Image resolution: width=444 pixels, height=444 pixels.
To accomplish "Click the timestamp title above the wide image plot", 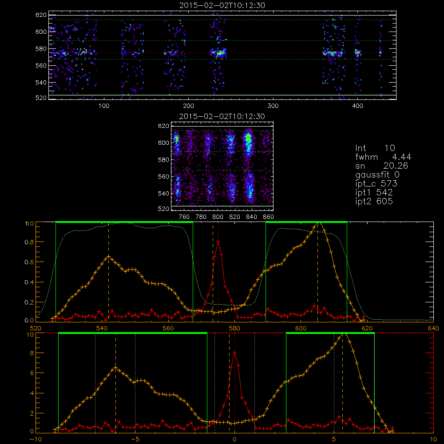I will [x=222, y=5].
